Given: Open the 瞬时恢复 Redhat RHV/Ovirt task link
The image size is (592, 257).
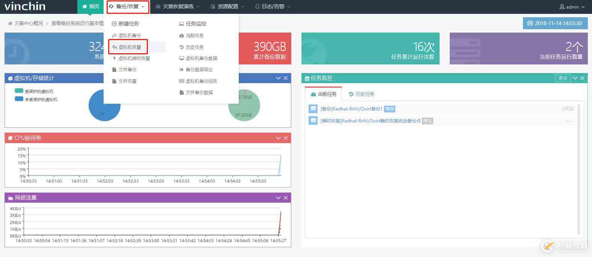Looking at the screenshot, I should 371,121.
